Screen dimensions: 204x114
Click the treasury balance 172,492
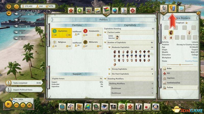(27, 6)
